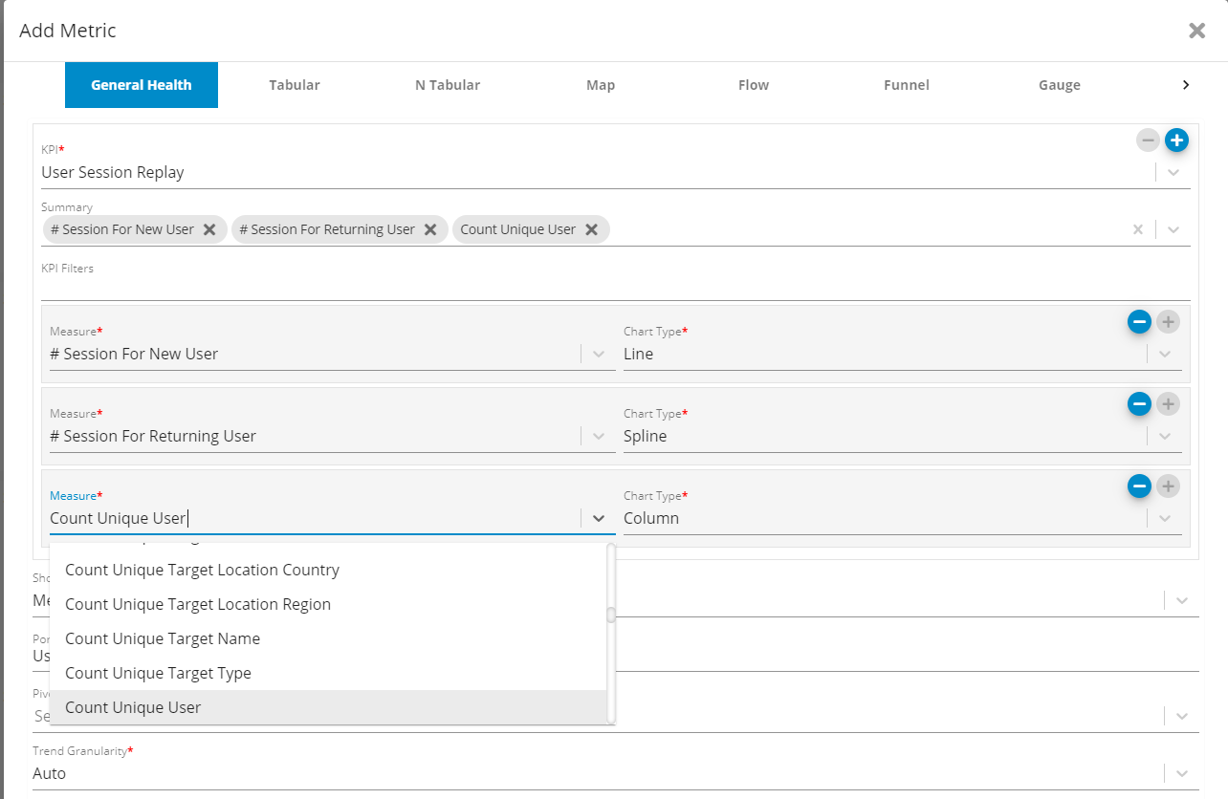Expand the KPI dropdown
Viewport: 1228px width, 799px height.
pos(1173,173)
